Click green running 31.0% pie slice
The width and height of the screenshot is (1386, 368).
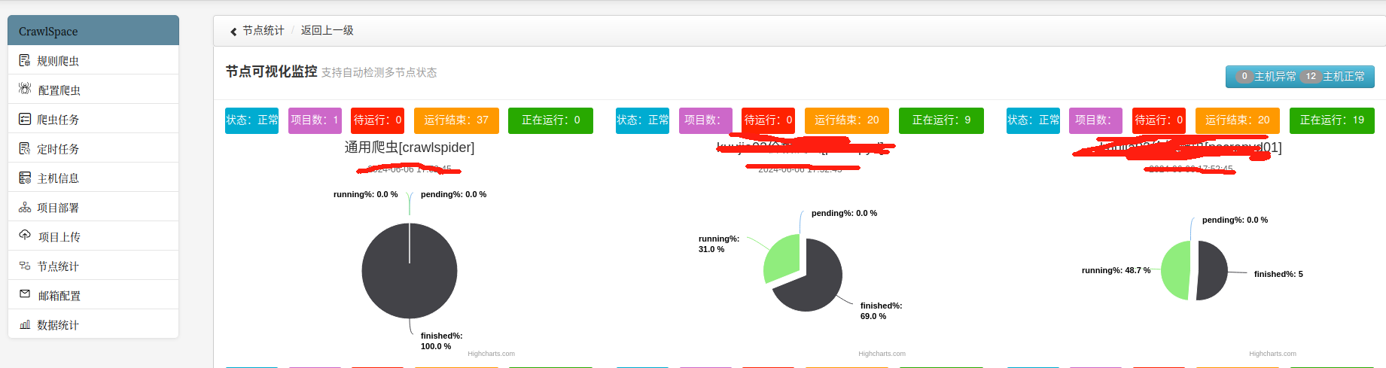[x=783, y=257]
